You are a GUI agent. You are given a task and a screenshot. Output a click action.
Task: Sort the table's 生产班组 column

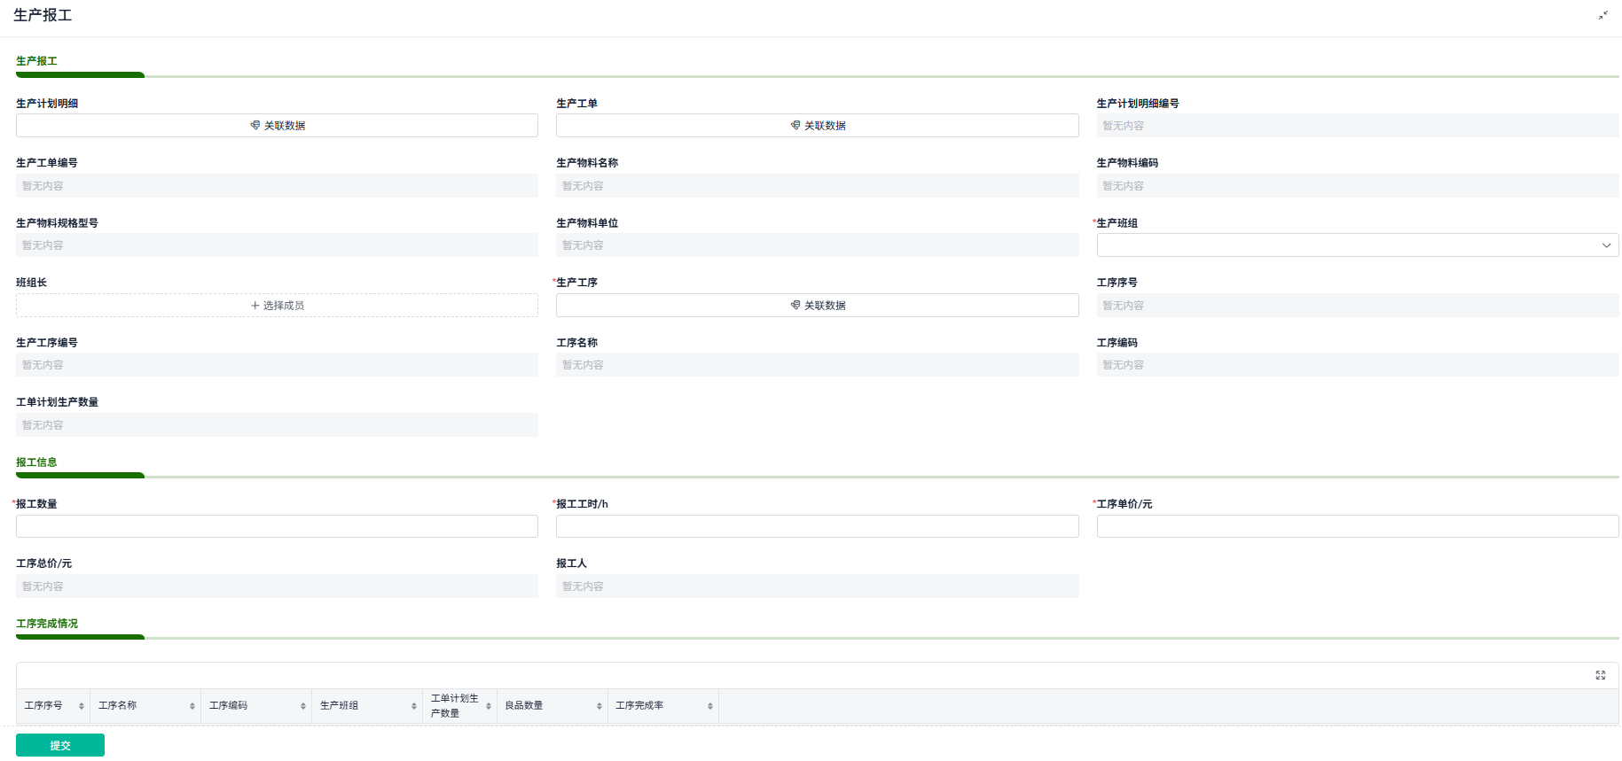tap(414, 706)
